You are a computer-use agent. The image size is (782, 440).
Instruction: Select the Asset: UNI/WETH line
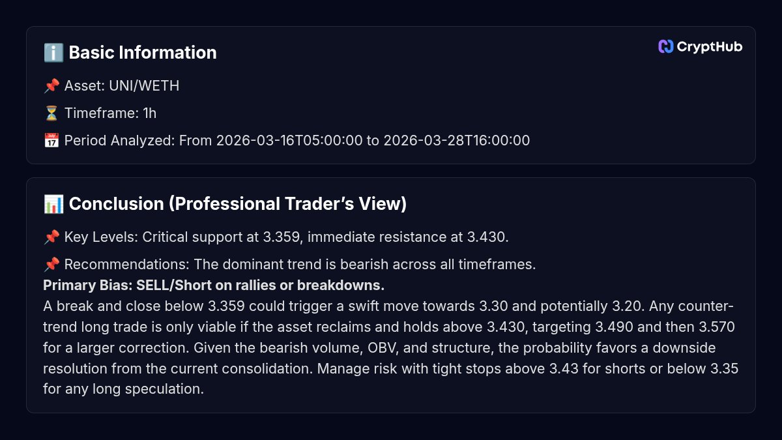pos(121,86)
